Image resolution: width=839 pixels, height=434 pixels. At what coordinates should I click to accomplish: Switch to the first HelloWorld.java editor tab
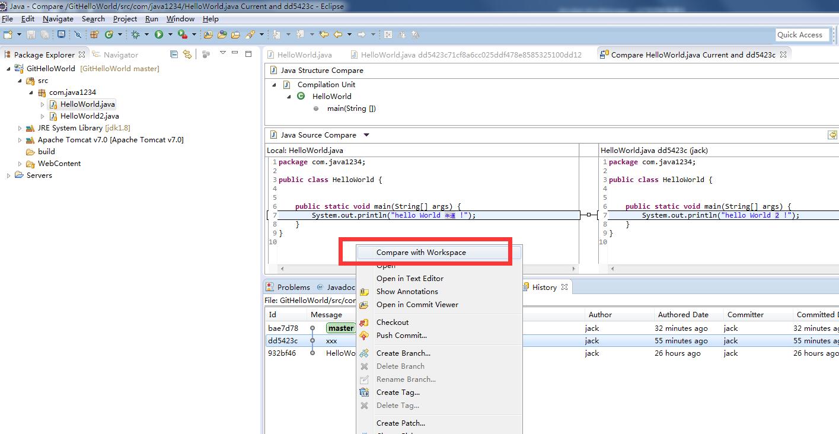click(x=299, y=55)
